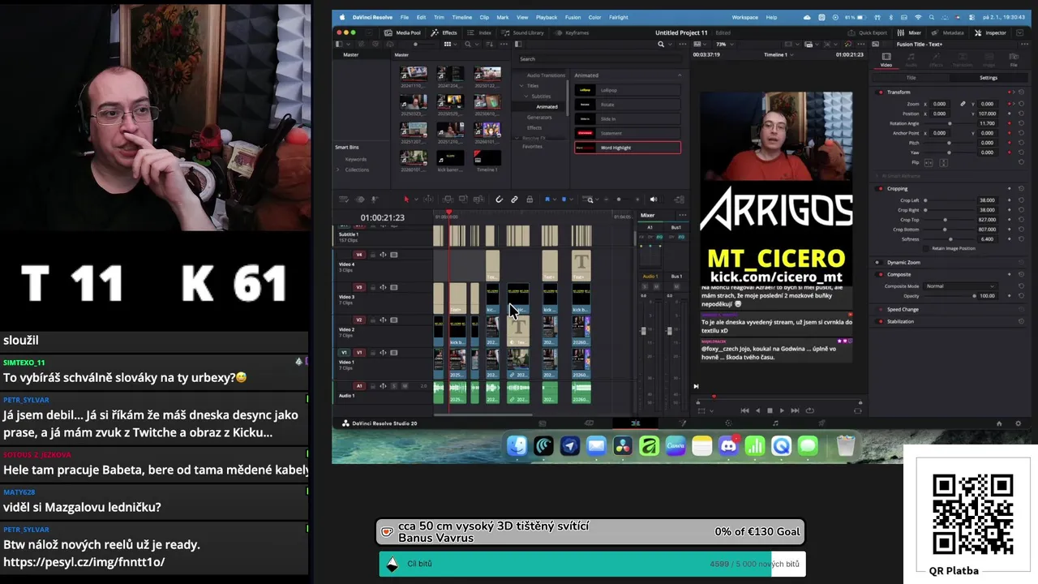This screenshot has width=1038, height=584.
Task: Toggle the Effects panel button
Action: (444, 32)
